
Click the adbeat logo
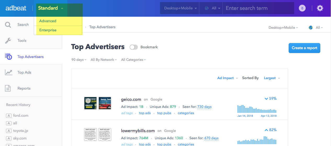16,8
